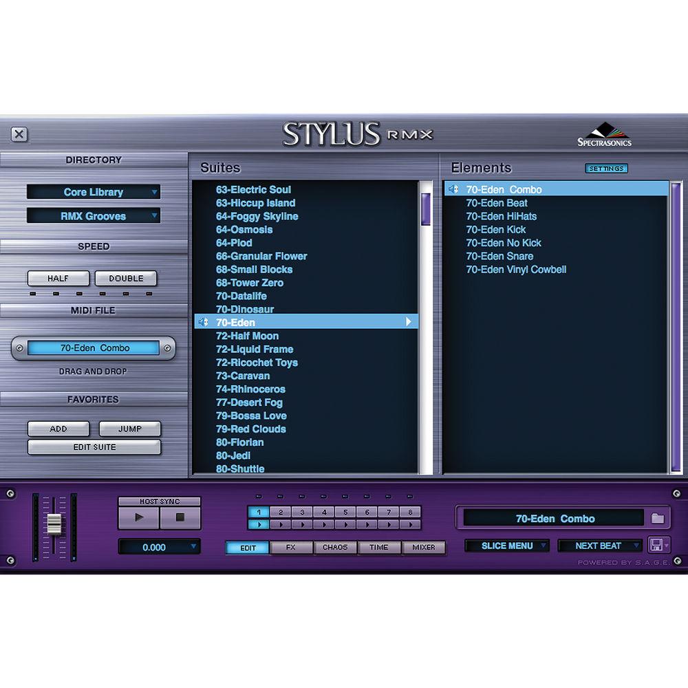Toggle the HALF speed button
Viewport: 688px width, 688px height.
tap(58, 279)
